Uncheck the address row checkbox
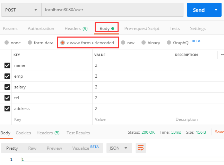Screen dimensions: 224x165 [x=7, y=109]
